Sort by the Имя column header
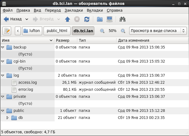This screenshot has width=189, height=136. (27, 40)
